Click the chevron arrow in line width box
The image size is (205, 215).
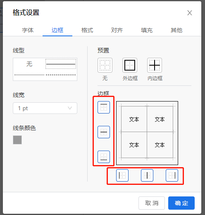[70, 108]
